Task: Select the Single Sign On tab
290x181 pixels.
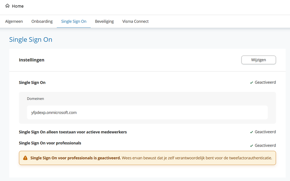Action: pos(74,21)
